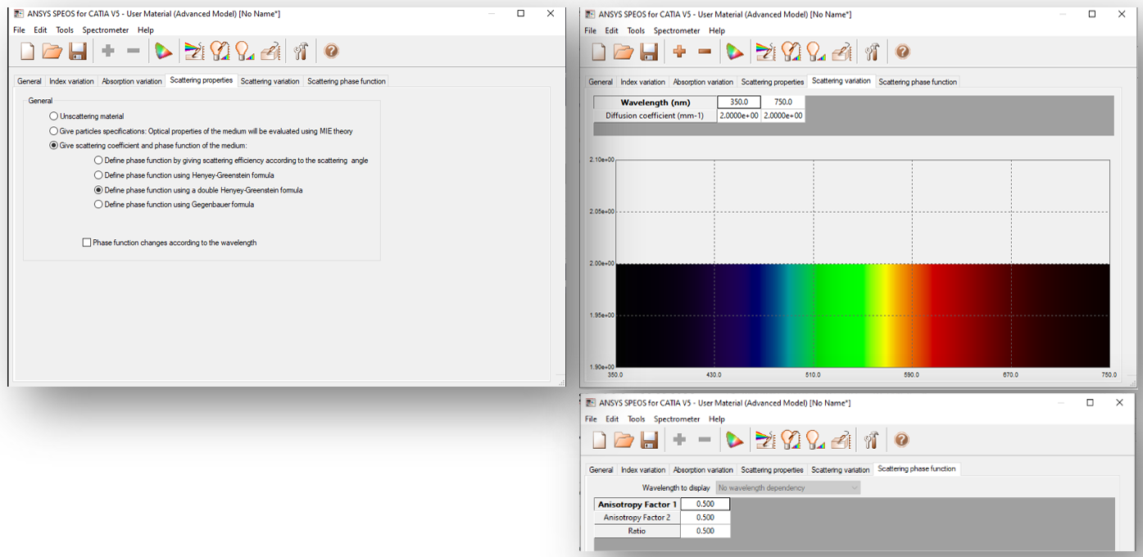Click the yellow band of the spectrum graph
Screen dimensions: 1143x557
885,315
